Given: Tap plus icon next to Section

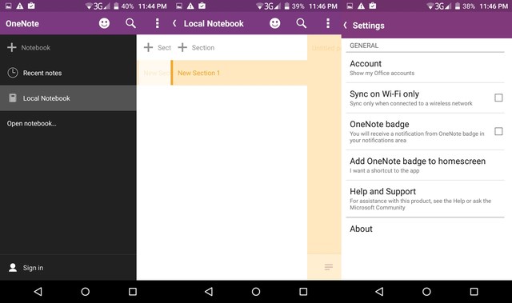Looking at the screenshot, I should [182, 47].
